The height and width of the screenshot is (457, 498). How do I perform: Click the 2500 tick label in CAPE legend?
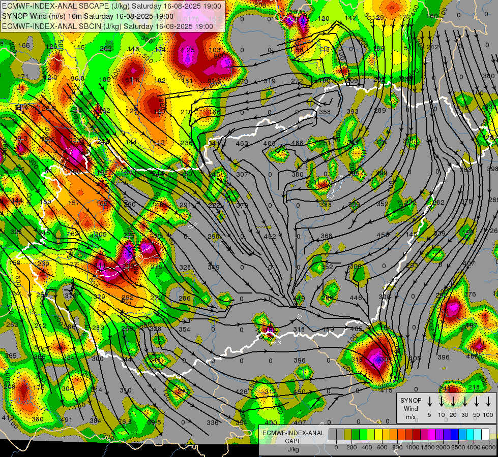458,447
